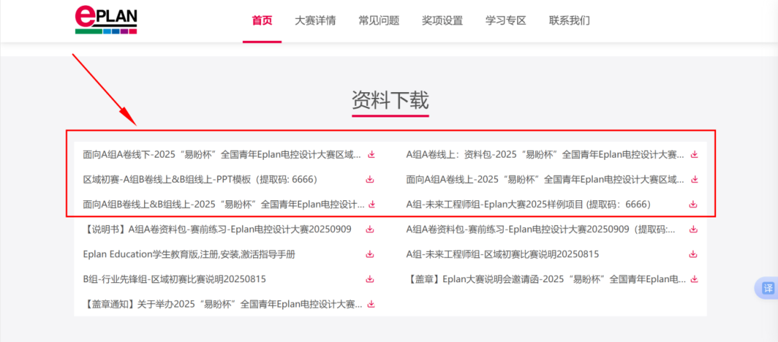Switch to 学习专区 page
Screen dimensions: 778x342
[506, 21]
